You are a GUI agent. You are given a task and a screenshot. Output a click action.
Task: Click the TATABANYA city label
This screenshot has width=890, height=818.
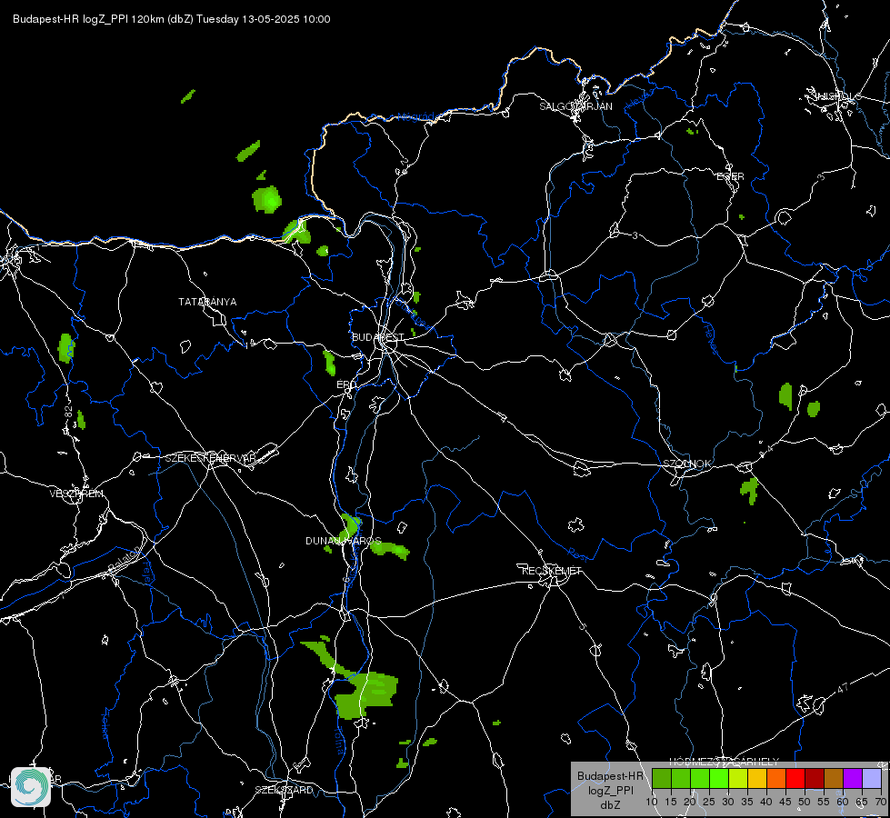(x=208, y=302)
